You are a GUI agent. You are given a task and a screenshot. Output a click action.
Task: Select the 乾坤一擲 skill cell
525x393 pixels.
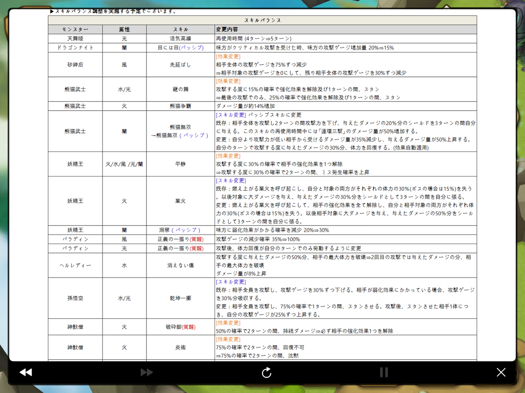(180, 298)
